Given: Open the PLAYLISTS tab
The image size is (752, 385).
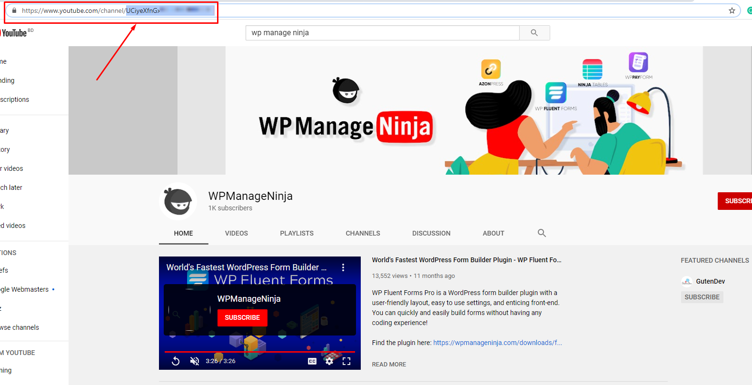Looking at the screenshot, I should (297, 233).
